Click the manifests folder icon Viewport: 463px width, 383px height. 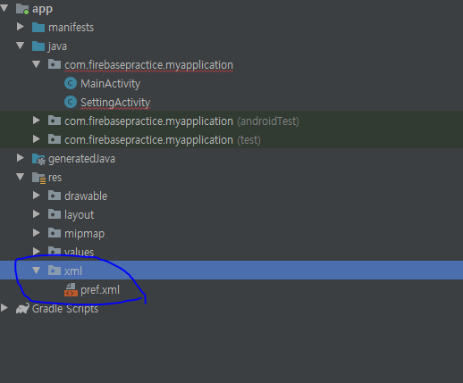[38, 28]
